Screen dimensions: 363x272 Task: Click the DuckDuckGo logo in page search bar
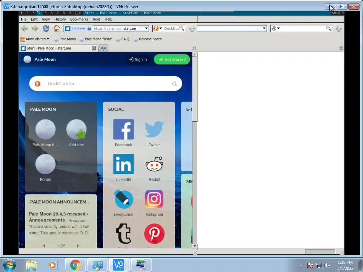click(x=38, y=84)
